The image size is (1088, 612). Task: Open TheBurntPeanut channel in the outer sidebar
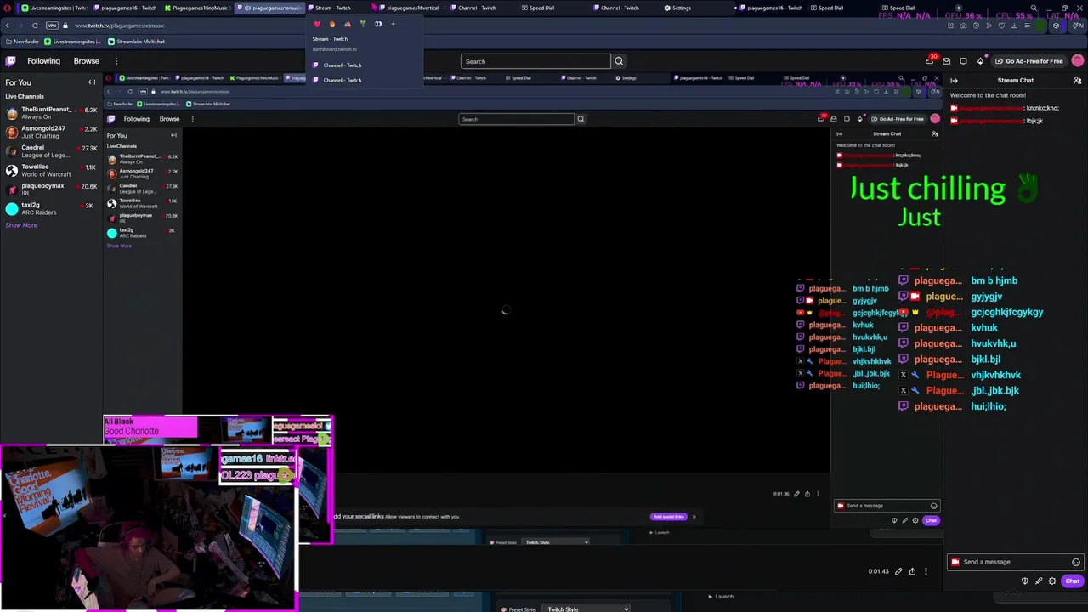pos(51,113)
